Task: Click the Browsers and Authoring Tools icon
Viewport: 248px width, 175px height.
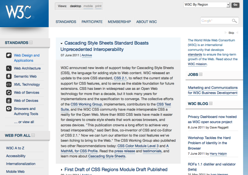Action: 9,109
